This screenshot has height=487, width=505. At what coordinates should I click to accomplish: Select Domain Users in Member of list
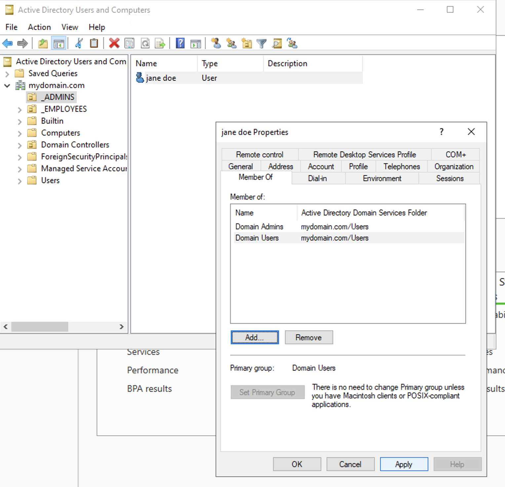[349, 238]
